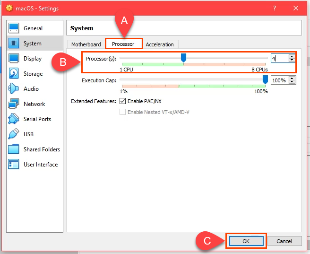Viewport: 310px width, 254px height.
Task: Click the Storage disk icon
Action: click(x=14, y=73)
